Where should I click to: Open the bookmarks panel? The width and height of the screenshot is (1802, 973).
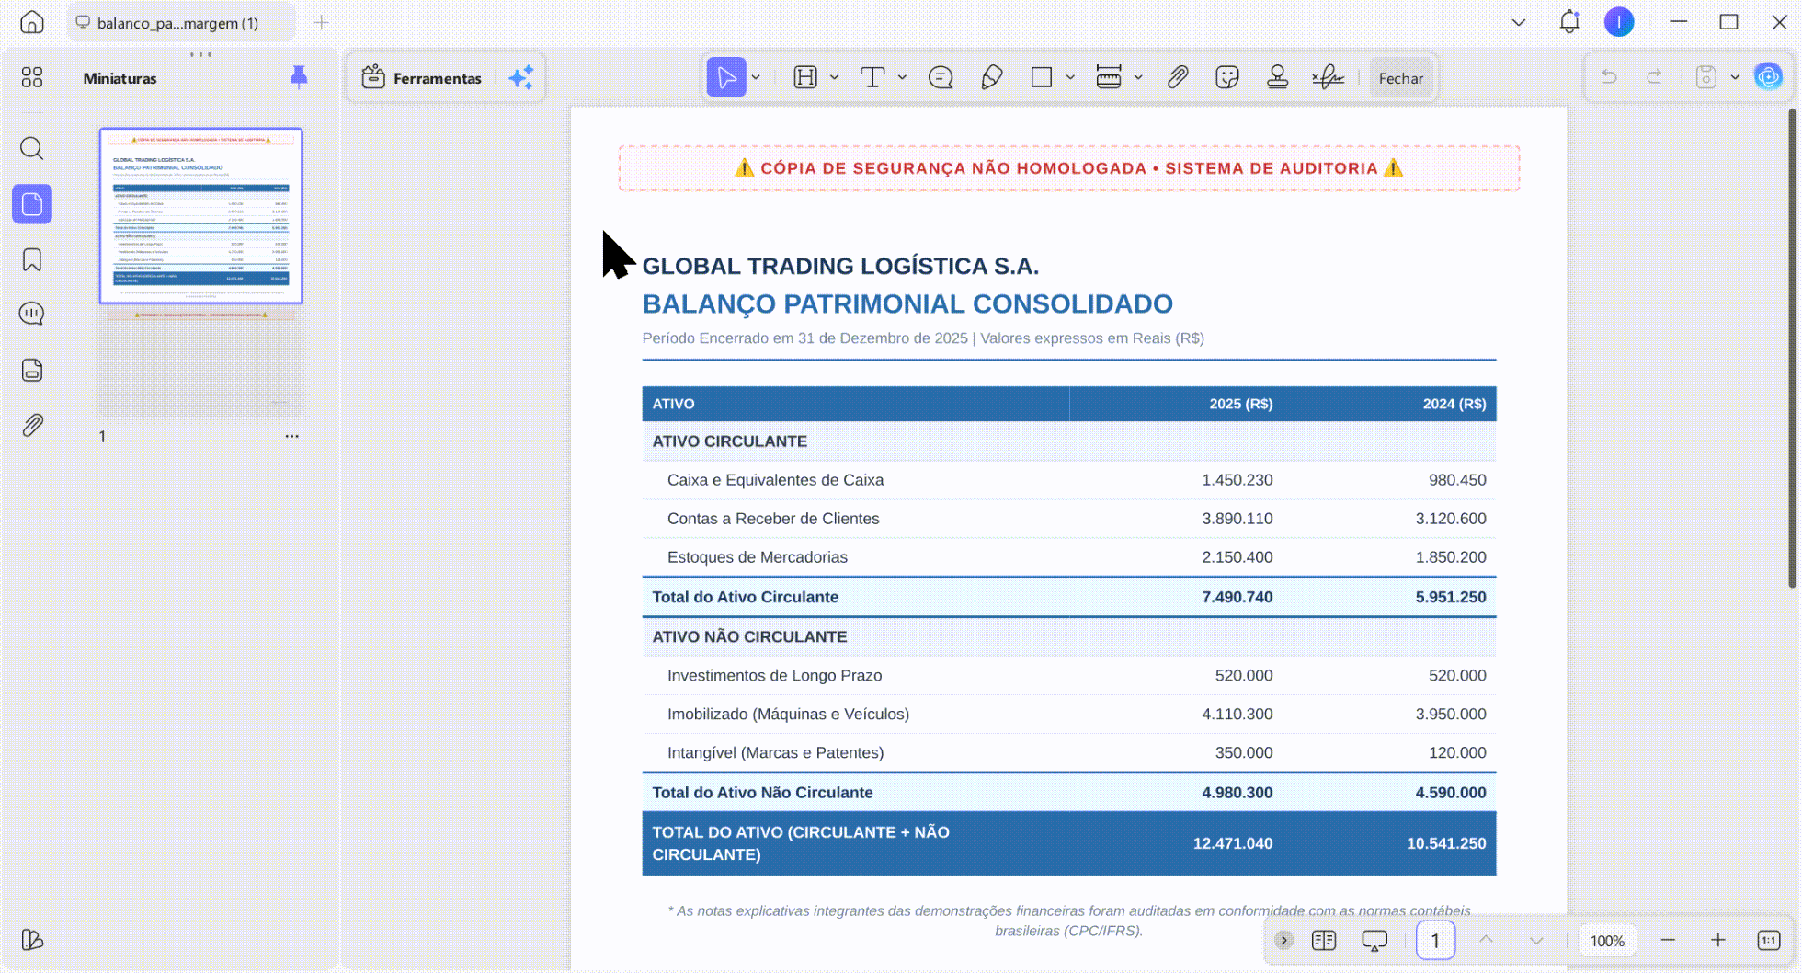[32, 260]
